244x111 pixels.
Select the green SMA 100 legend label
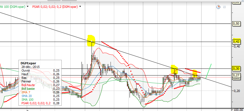13,7
